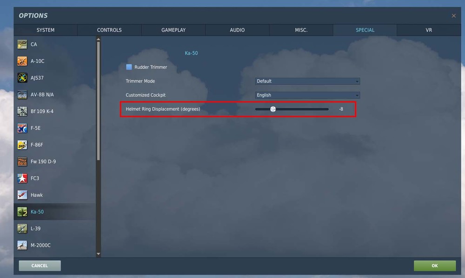This screenshot has height=278, width=465.
Task: Confirm settings with the OK button
Action: [435, 265]
